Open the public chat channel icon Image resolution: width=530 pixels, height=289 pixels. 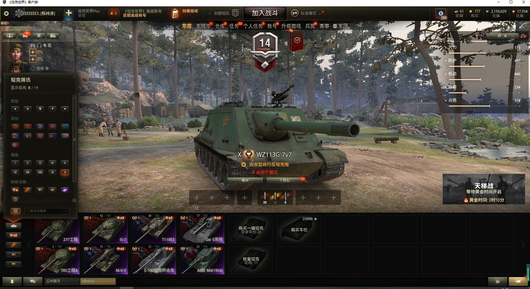click(x=33, y=281)
